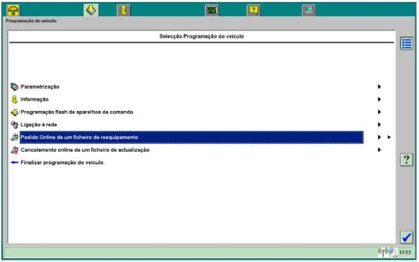Image resolution: width=419 pixels, height=262 pixels.
Task: Expand the Ligação à rede arrow
Action: coord(379,124)
